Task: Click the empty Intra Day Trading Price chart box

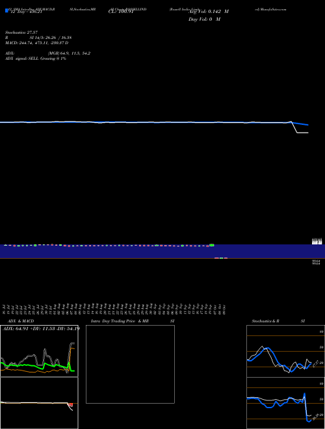Action: click(130, 364)
